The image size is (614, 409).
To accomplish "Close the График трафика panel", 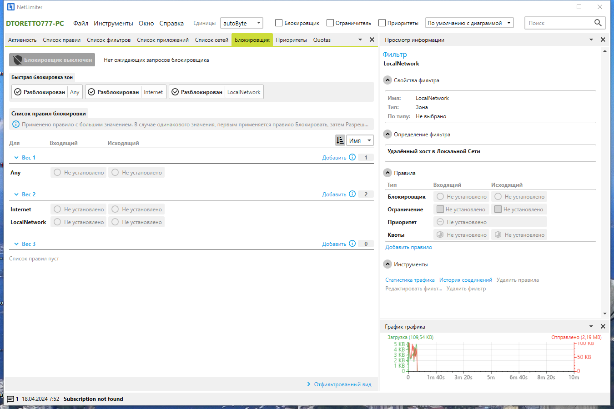I will click(603, 326).
